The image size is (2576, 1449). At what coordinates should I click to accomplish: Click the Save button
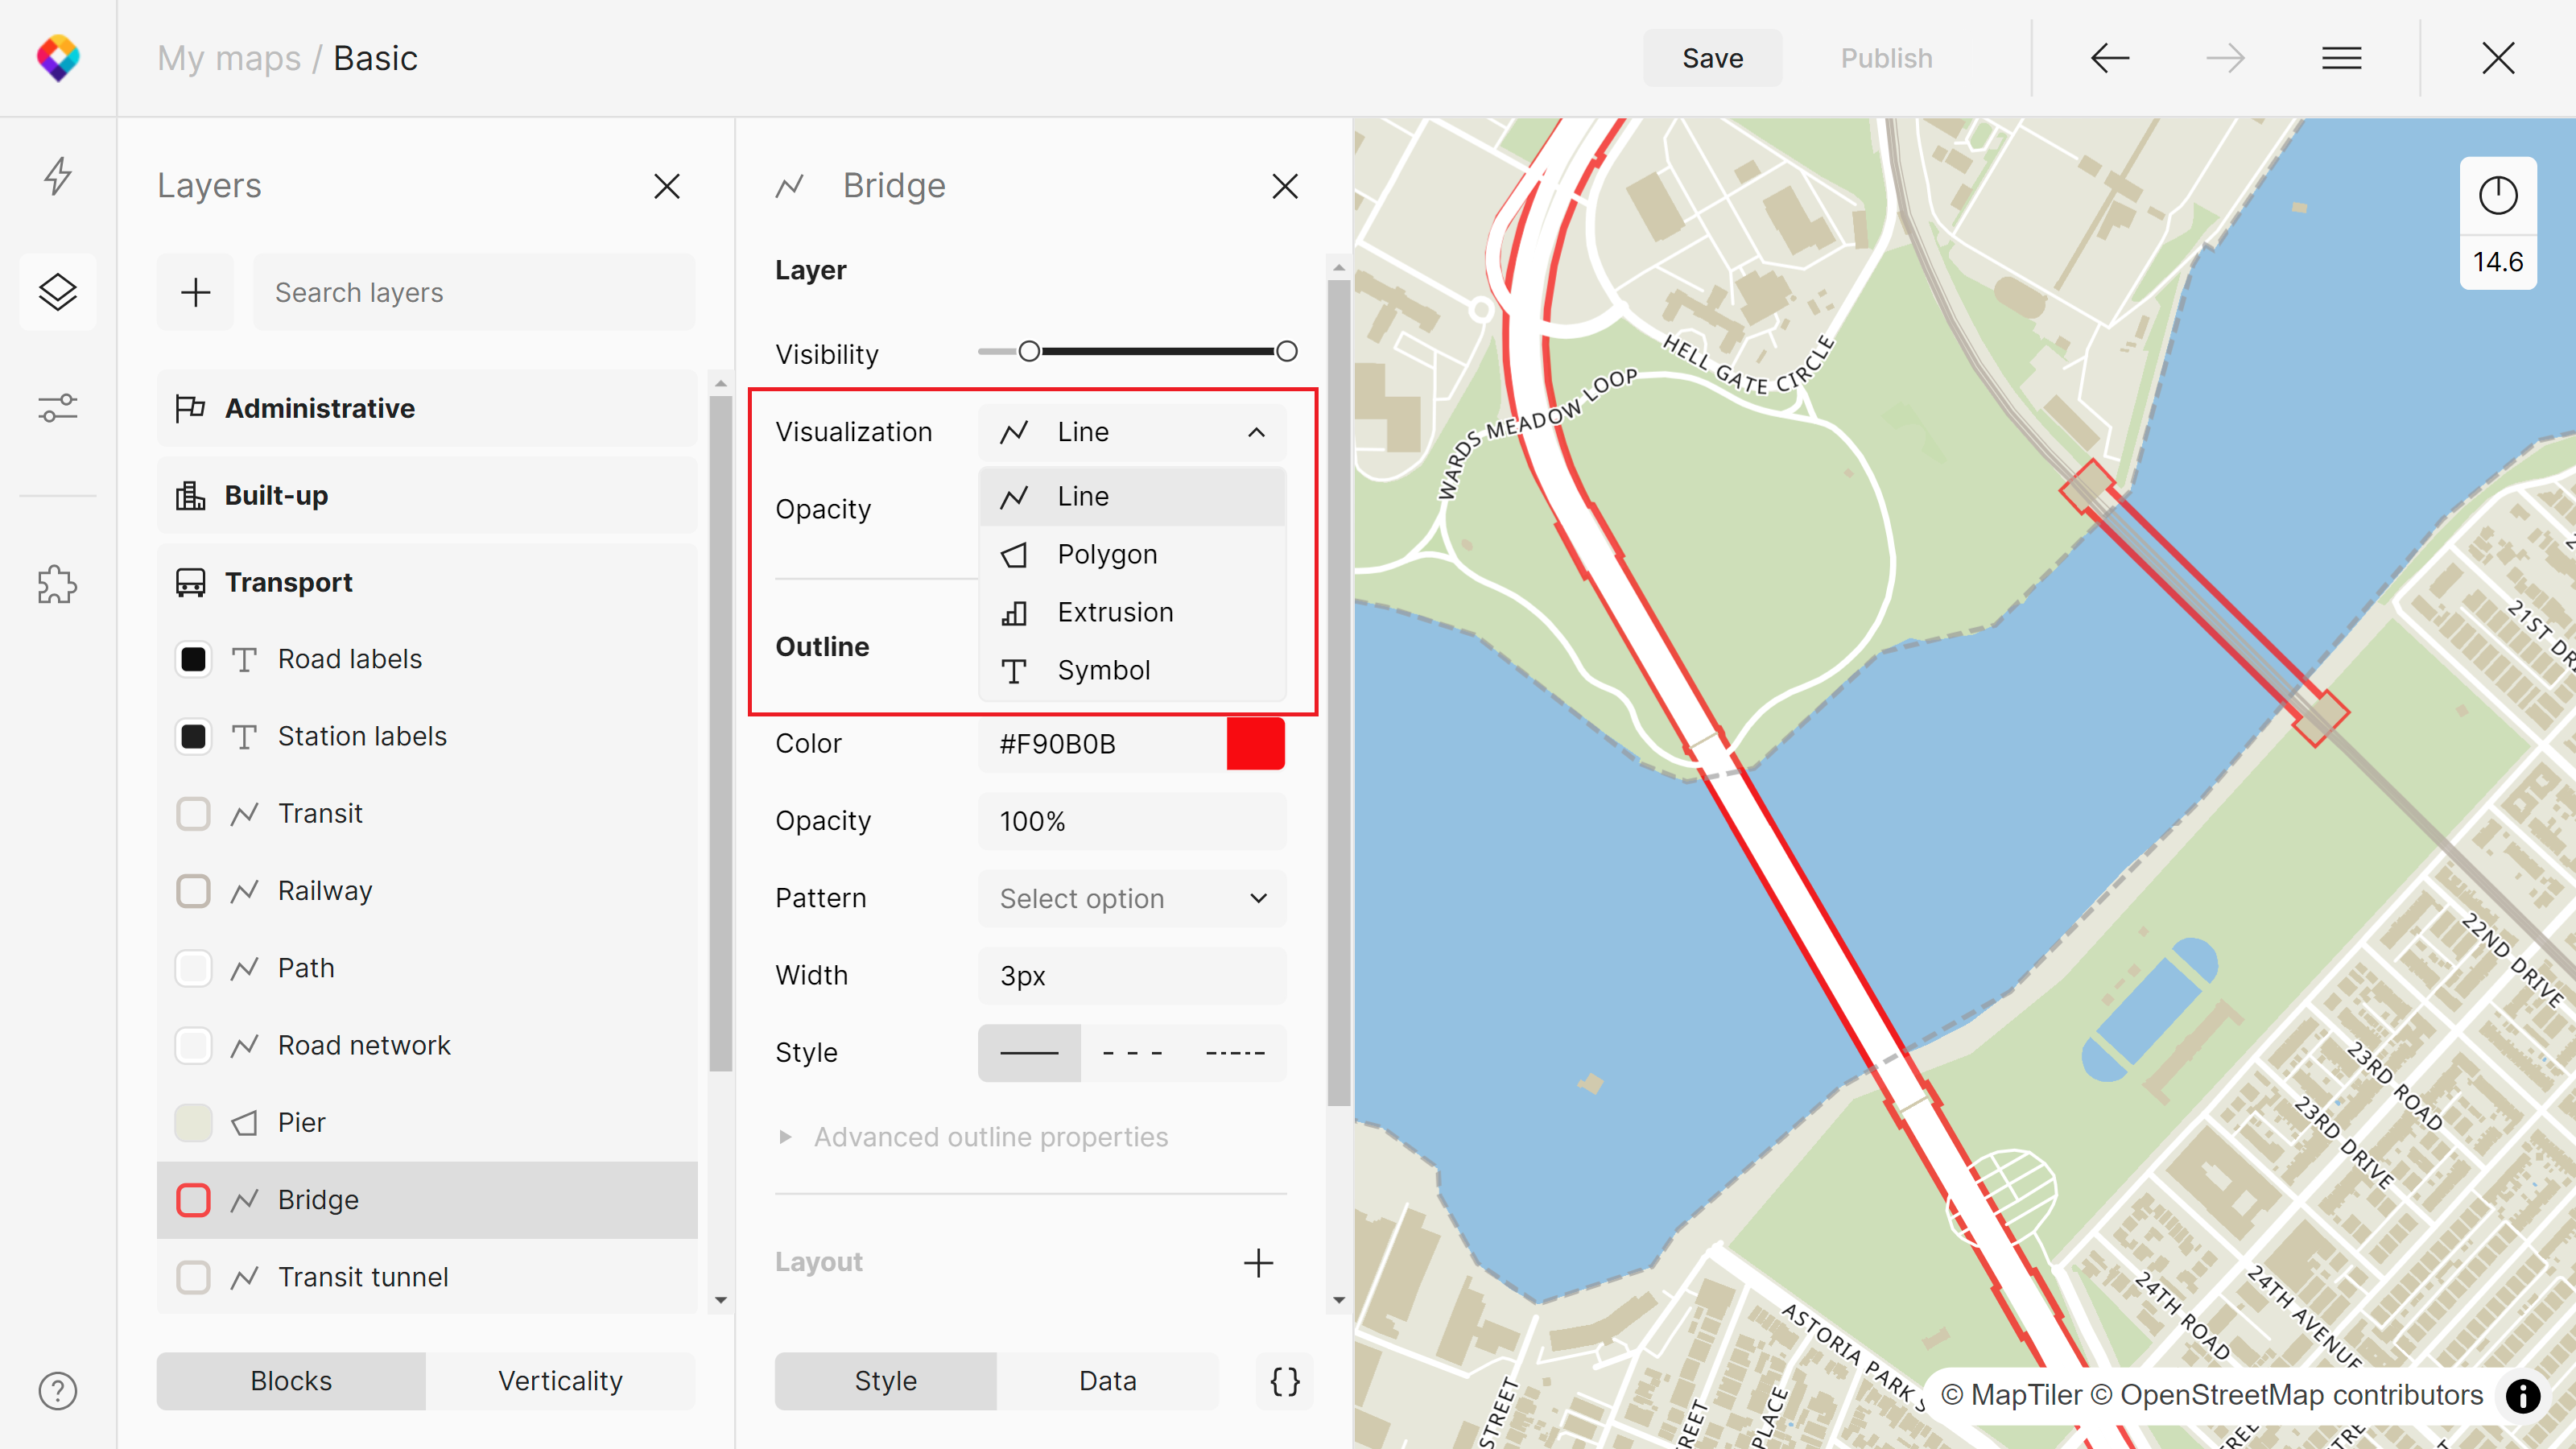coord(1712,58)
